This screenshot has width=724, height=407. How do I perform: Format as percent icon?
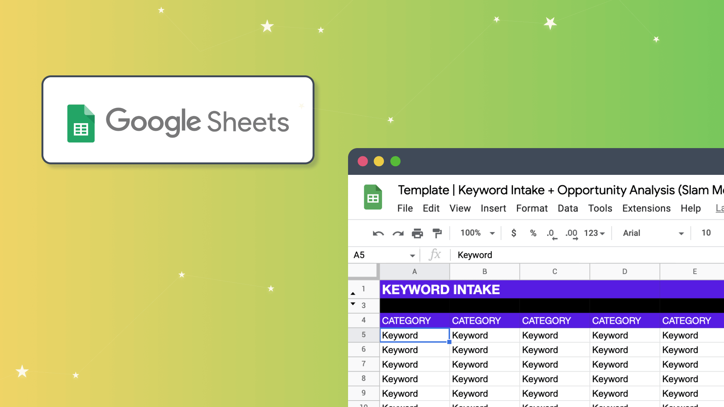point(533,233)
